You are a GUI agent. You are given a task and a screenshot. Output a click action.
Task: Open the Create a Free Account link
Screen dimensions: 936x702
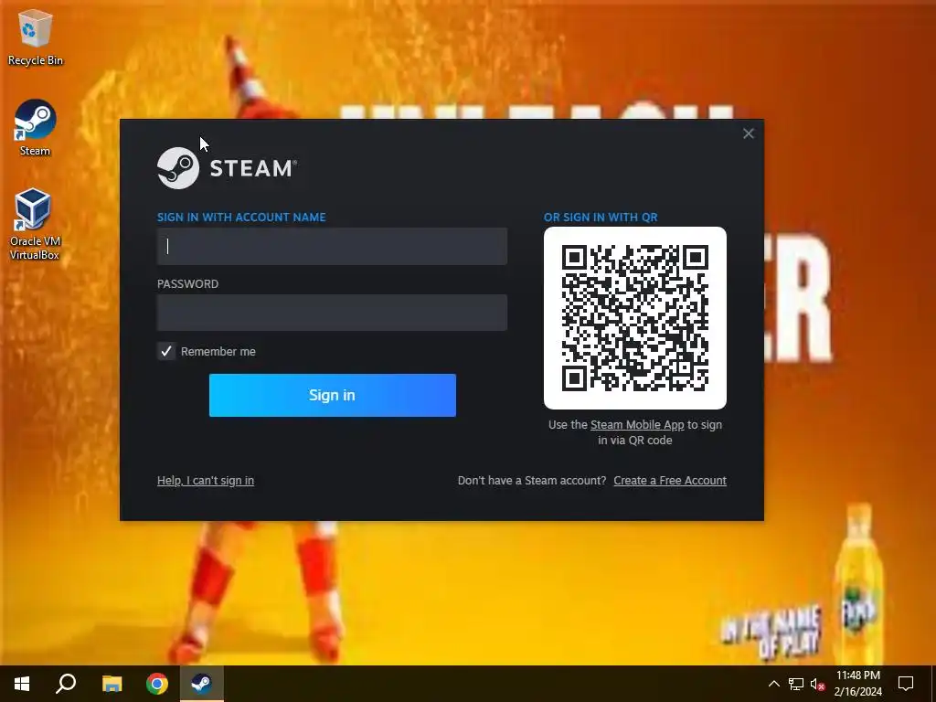click(x=670, y=481)
